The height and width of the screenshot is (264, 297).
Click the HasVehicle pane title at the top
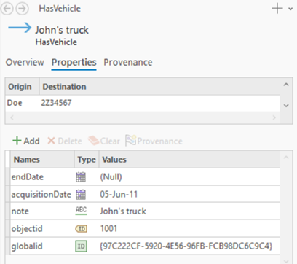pos(60,9)
